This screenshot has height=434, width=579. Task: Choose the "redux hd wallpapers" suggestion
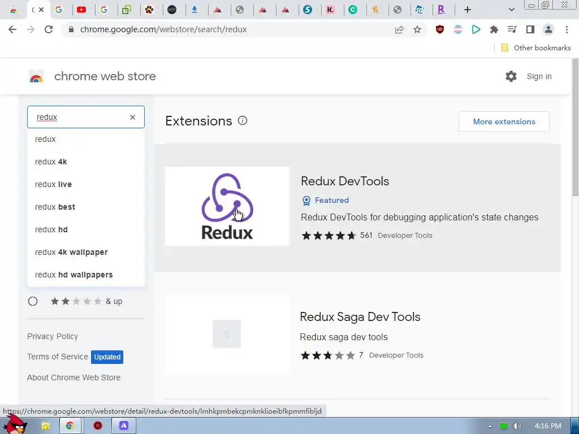(86, 275)
